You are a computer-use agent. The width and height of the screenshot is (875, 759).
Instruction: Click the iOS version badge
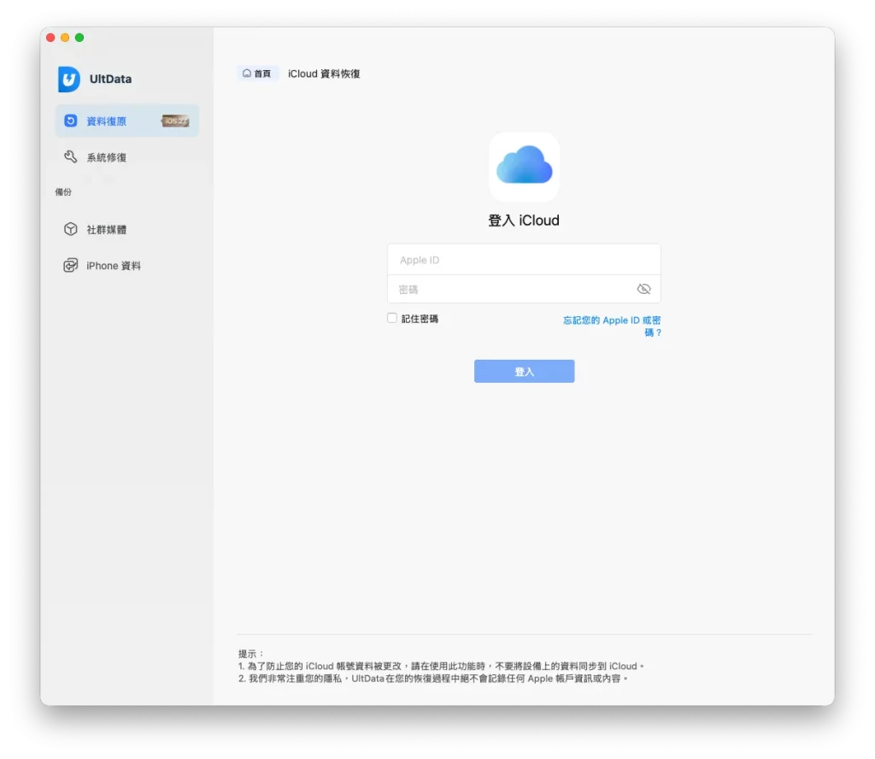(x=175, y=121)
